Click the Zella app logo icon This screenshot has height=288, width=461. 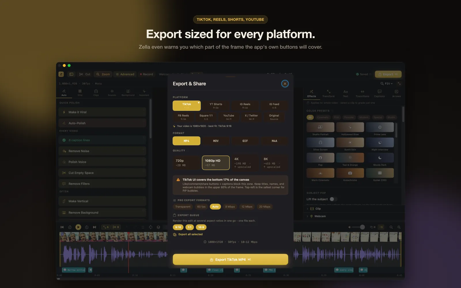click(61, 74)
